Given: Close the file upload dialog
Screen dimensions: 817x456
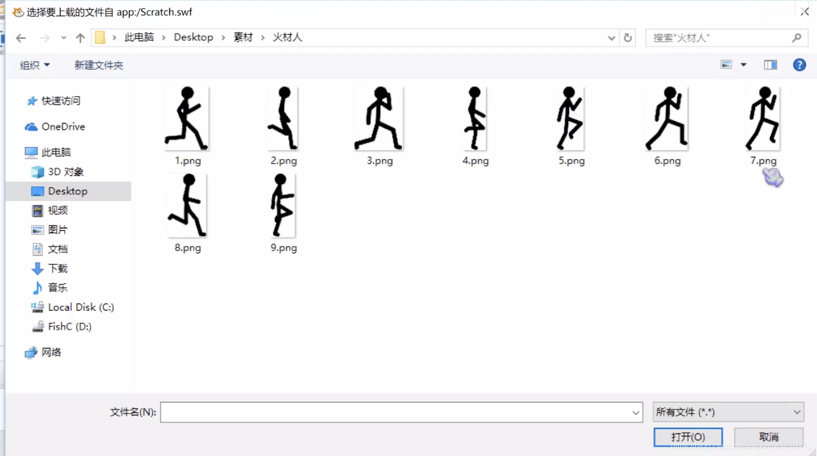Looking at the screenshot, I should [x=805, y=11].
